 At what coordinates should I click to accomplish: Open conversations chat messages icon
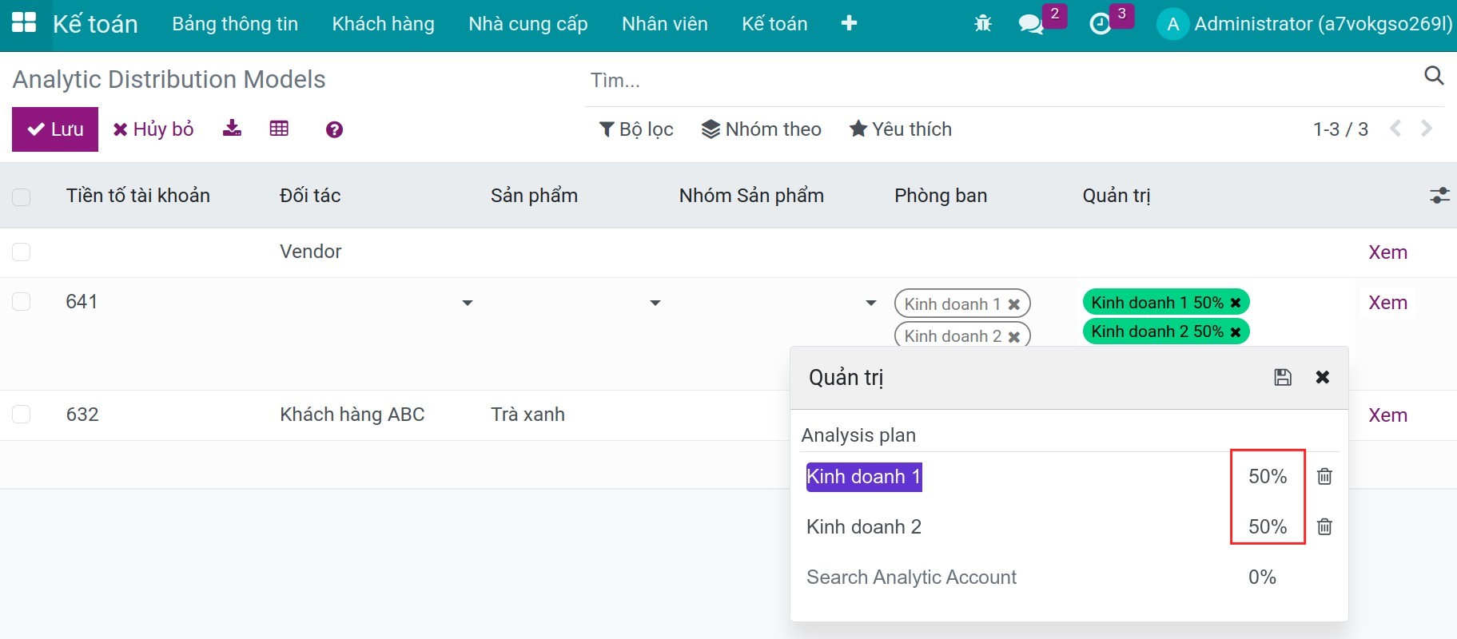(1031, 24)
